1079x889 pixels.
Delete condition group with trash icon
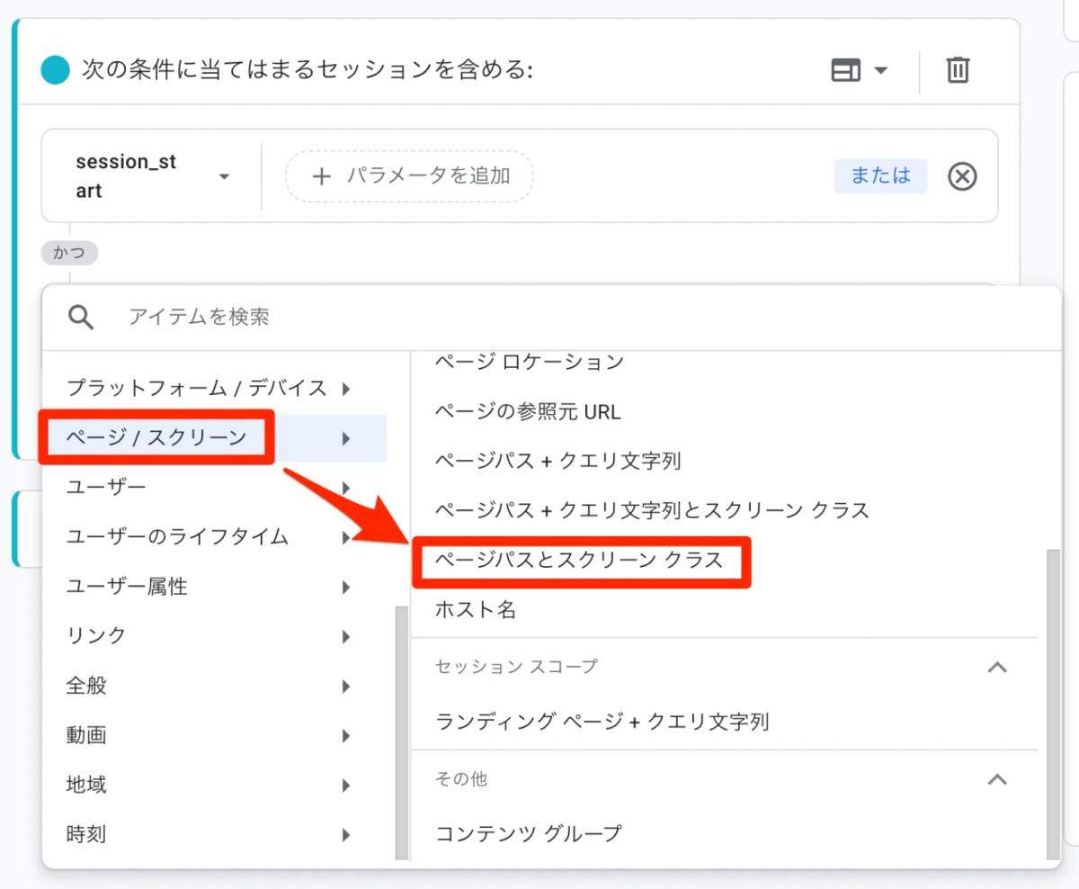[958, 70]
